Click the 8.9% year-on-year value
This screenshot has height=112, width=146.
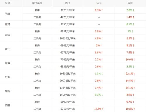pyautogui.click(x=130, y=95)
